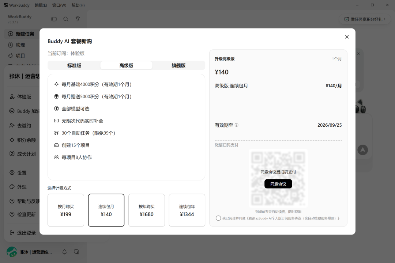Click the device screen icon near bell

[x=76, y=252]
